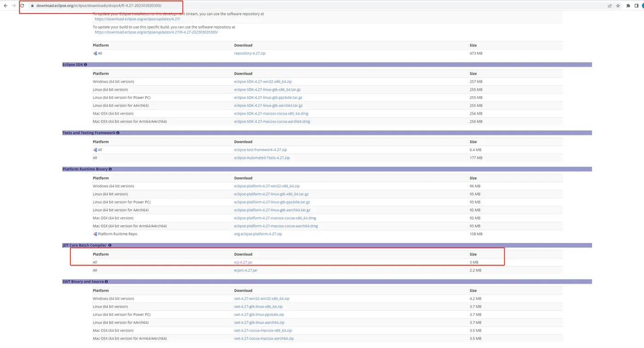Click the 2.2 MB size value
Viewport: 644px width, 348px height.
click(475, 271)
